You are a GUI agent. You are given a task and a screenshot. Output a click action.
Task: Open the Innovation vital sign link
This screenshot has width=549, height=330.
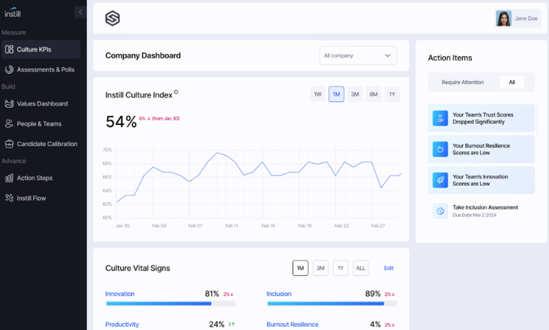pos(120,294)
